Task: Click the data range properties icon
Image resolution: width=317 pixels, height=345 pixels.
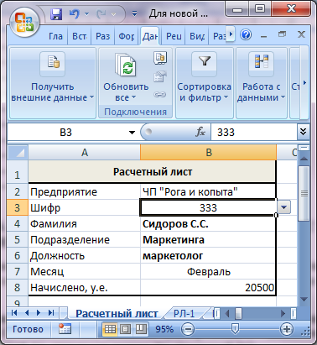Action: point(160,76)
